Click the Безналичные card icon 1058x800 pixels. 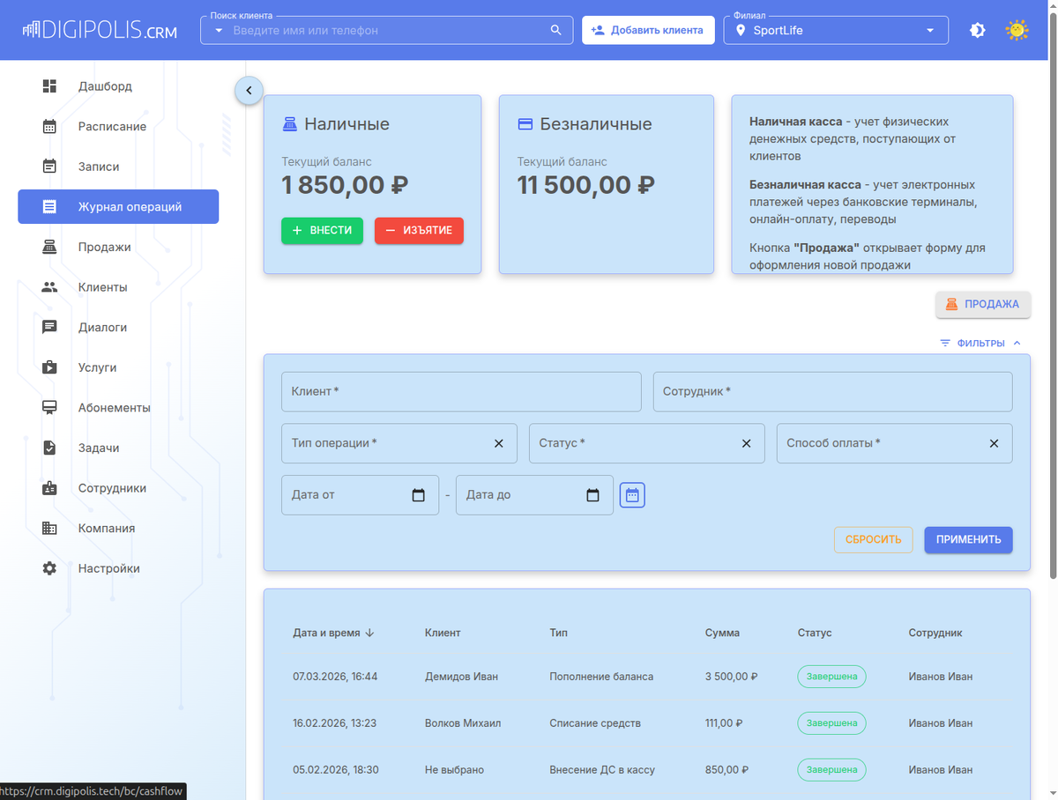click(x=525, y=124)
